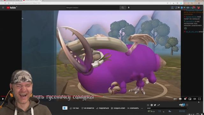
Task: Open the notifications bell in header
Action: pos(193,8)
